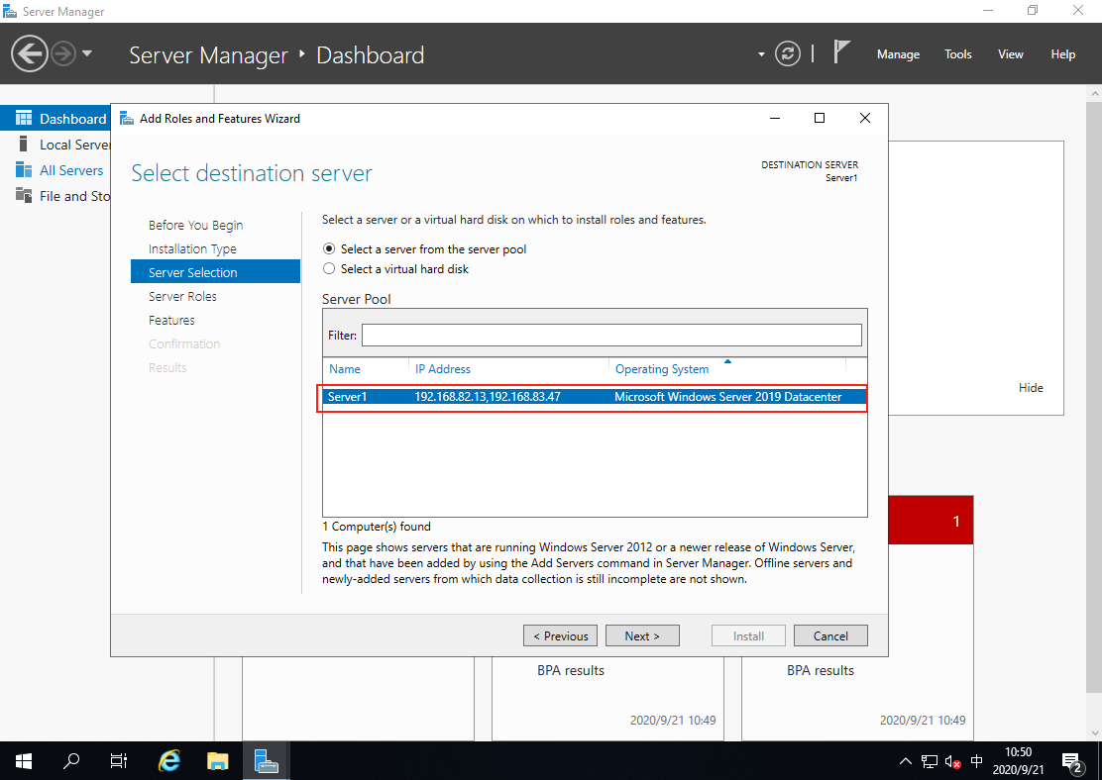Open the taskbar clock showing 10:50
Viewport: 1102px width, 780px height.
click(1018, 760)
